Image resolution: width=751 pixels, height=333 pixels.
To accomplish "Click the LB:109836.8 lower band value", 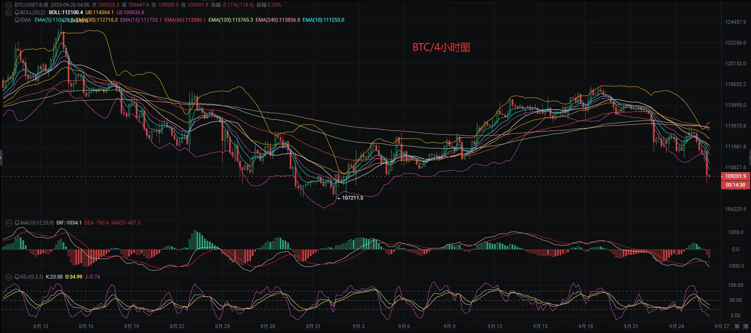I will coord(130,12).
